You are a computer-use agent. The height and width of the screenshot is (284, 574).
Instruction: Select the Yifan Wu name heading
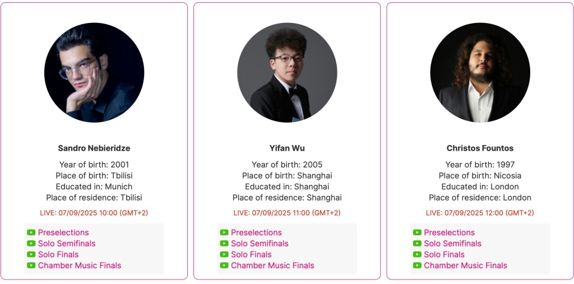[x=287, y=148]
